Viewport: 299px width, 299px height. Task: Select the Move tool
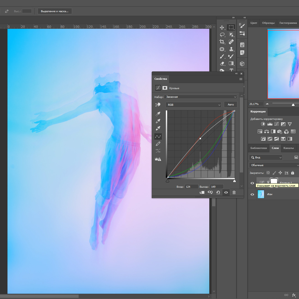222,27
